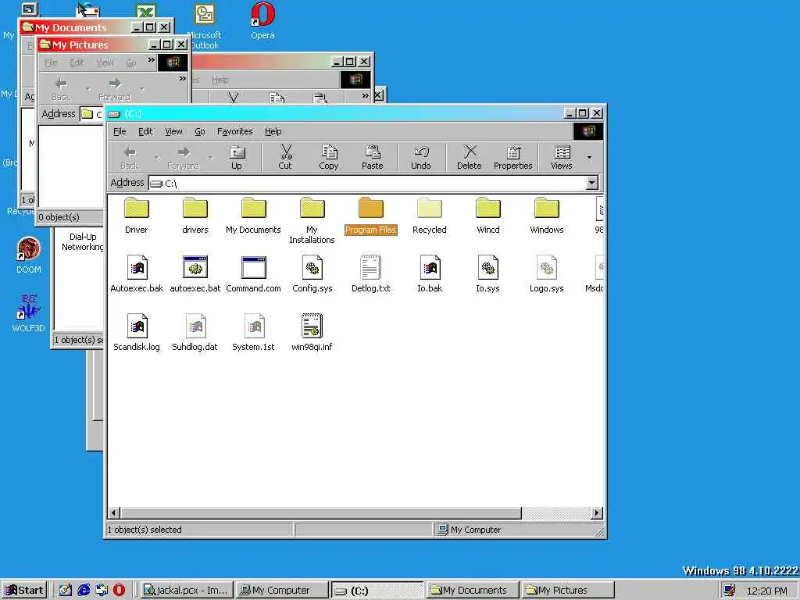Switch to My Documents taskbar button
This screenshot has width=800, height=600.
tap(473, 591)
